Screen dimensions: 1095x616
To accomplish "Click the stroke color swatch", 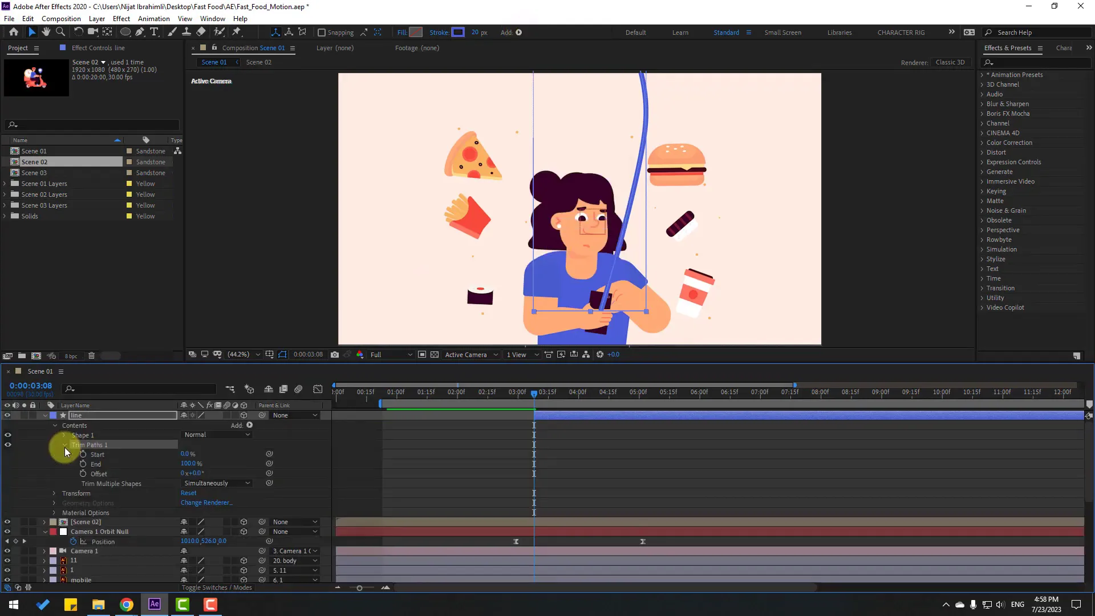I will [458, 33].
